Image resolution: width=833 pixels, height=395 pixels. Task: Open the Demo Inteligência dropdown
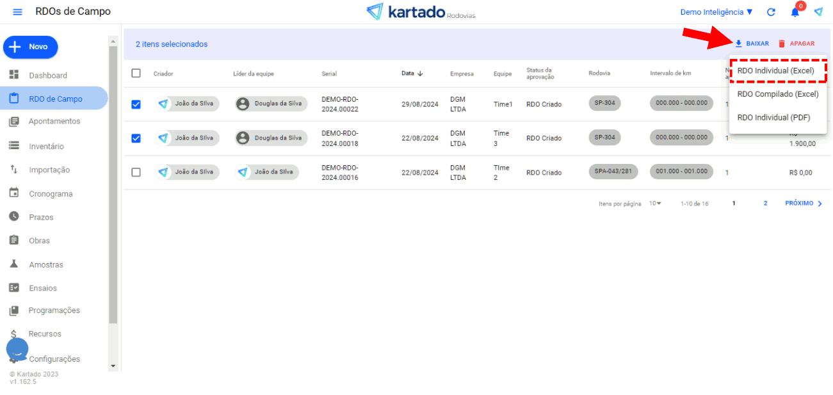coord(716,12)
